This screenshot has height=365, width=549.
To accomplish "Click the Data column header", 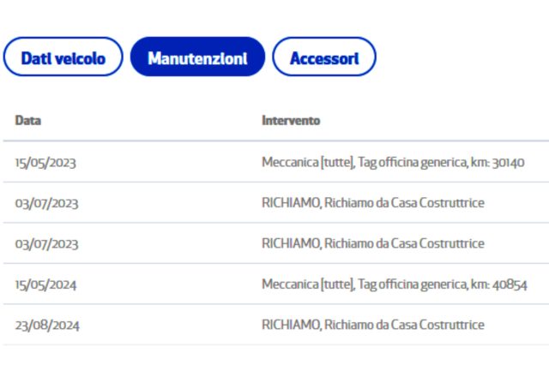I will 28,121.
